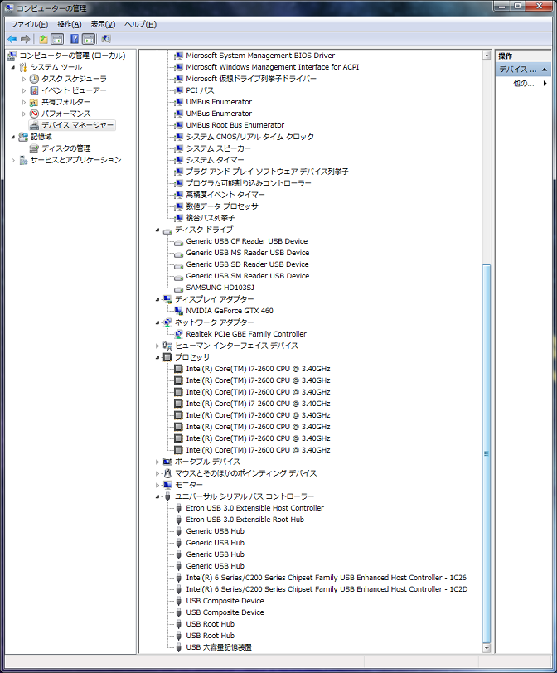Collapse ユニバーサル シリアル バス コントローラー
The image size is (557, 673).
pos(157,497)
